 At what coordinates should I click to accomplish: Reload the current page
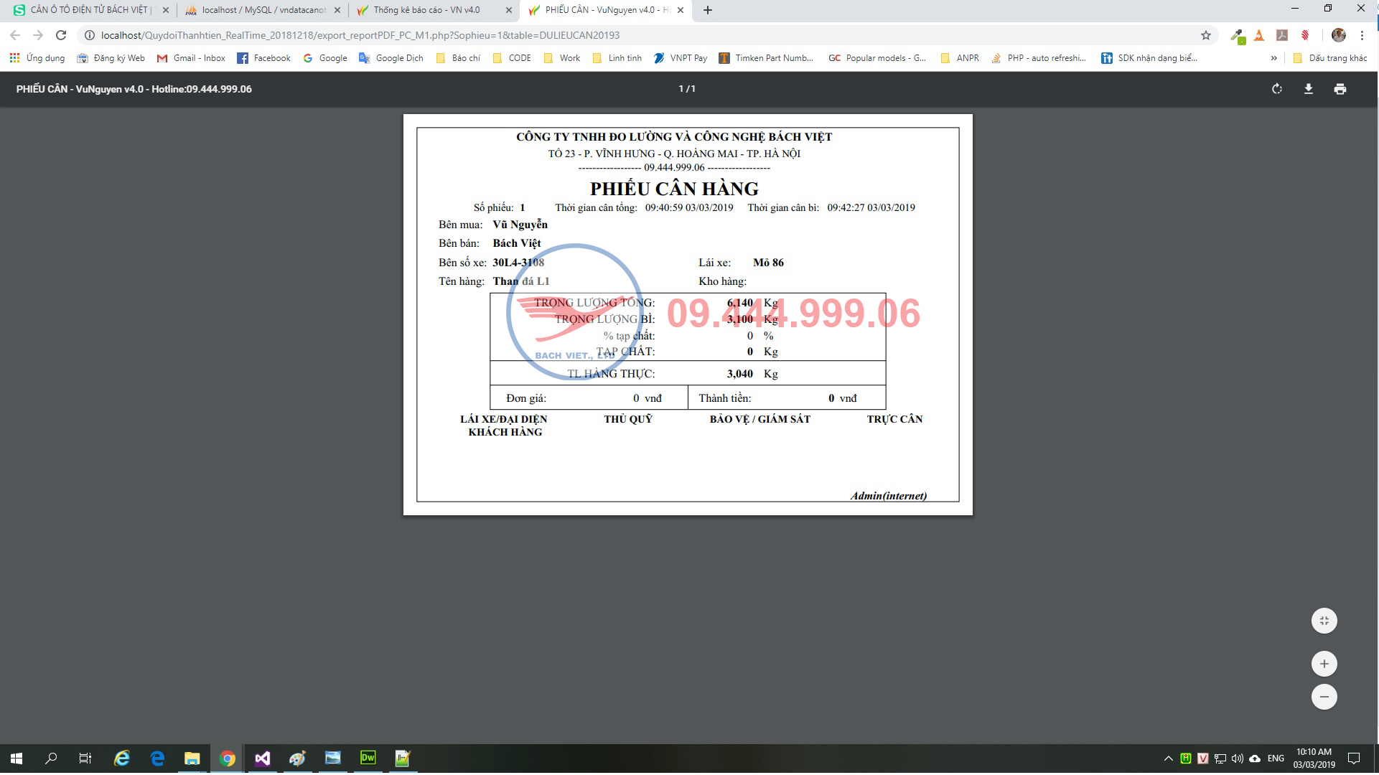(61, 35)
